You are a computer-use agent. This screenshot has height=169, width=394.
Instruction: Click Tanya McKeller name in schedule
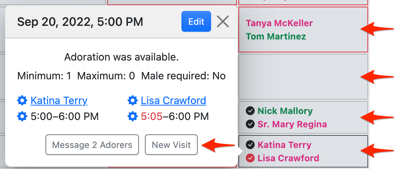(x=279, y=23)
